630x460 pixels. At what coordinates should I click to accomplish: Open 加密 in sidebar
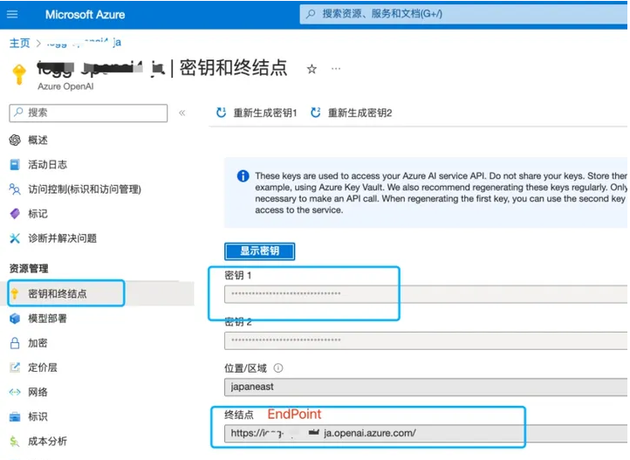(x=38, y=343)
